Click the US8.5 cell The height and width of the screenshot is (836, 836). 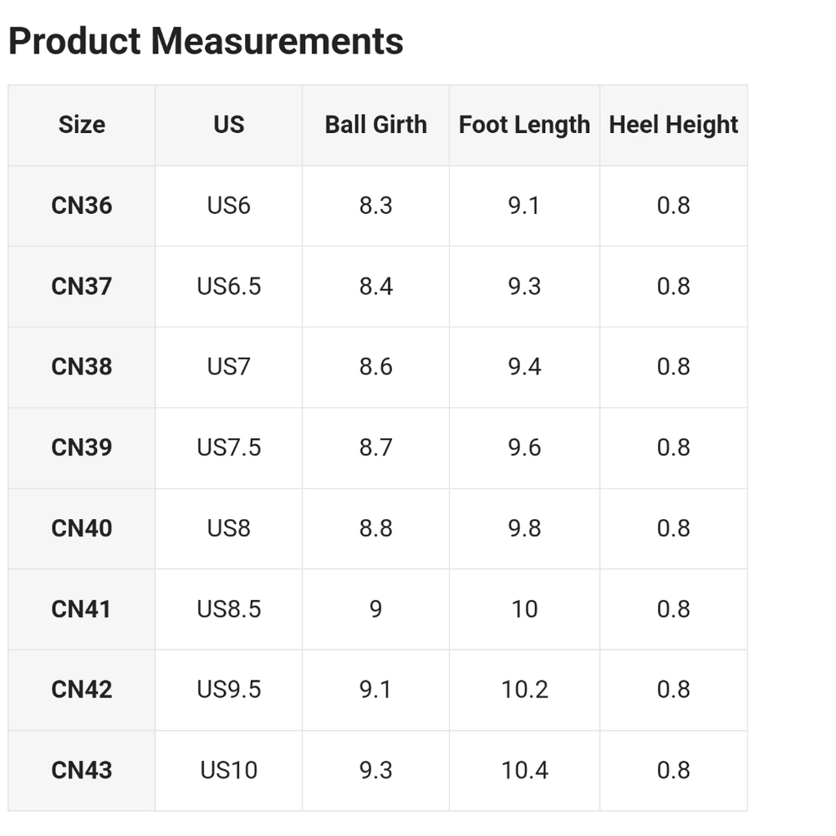click(x=229, y=609)
